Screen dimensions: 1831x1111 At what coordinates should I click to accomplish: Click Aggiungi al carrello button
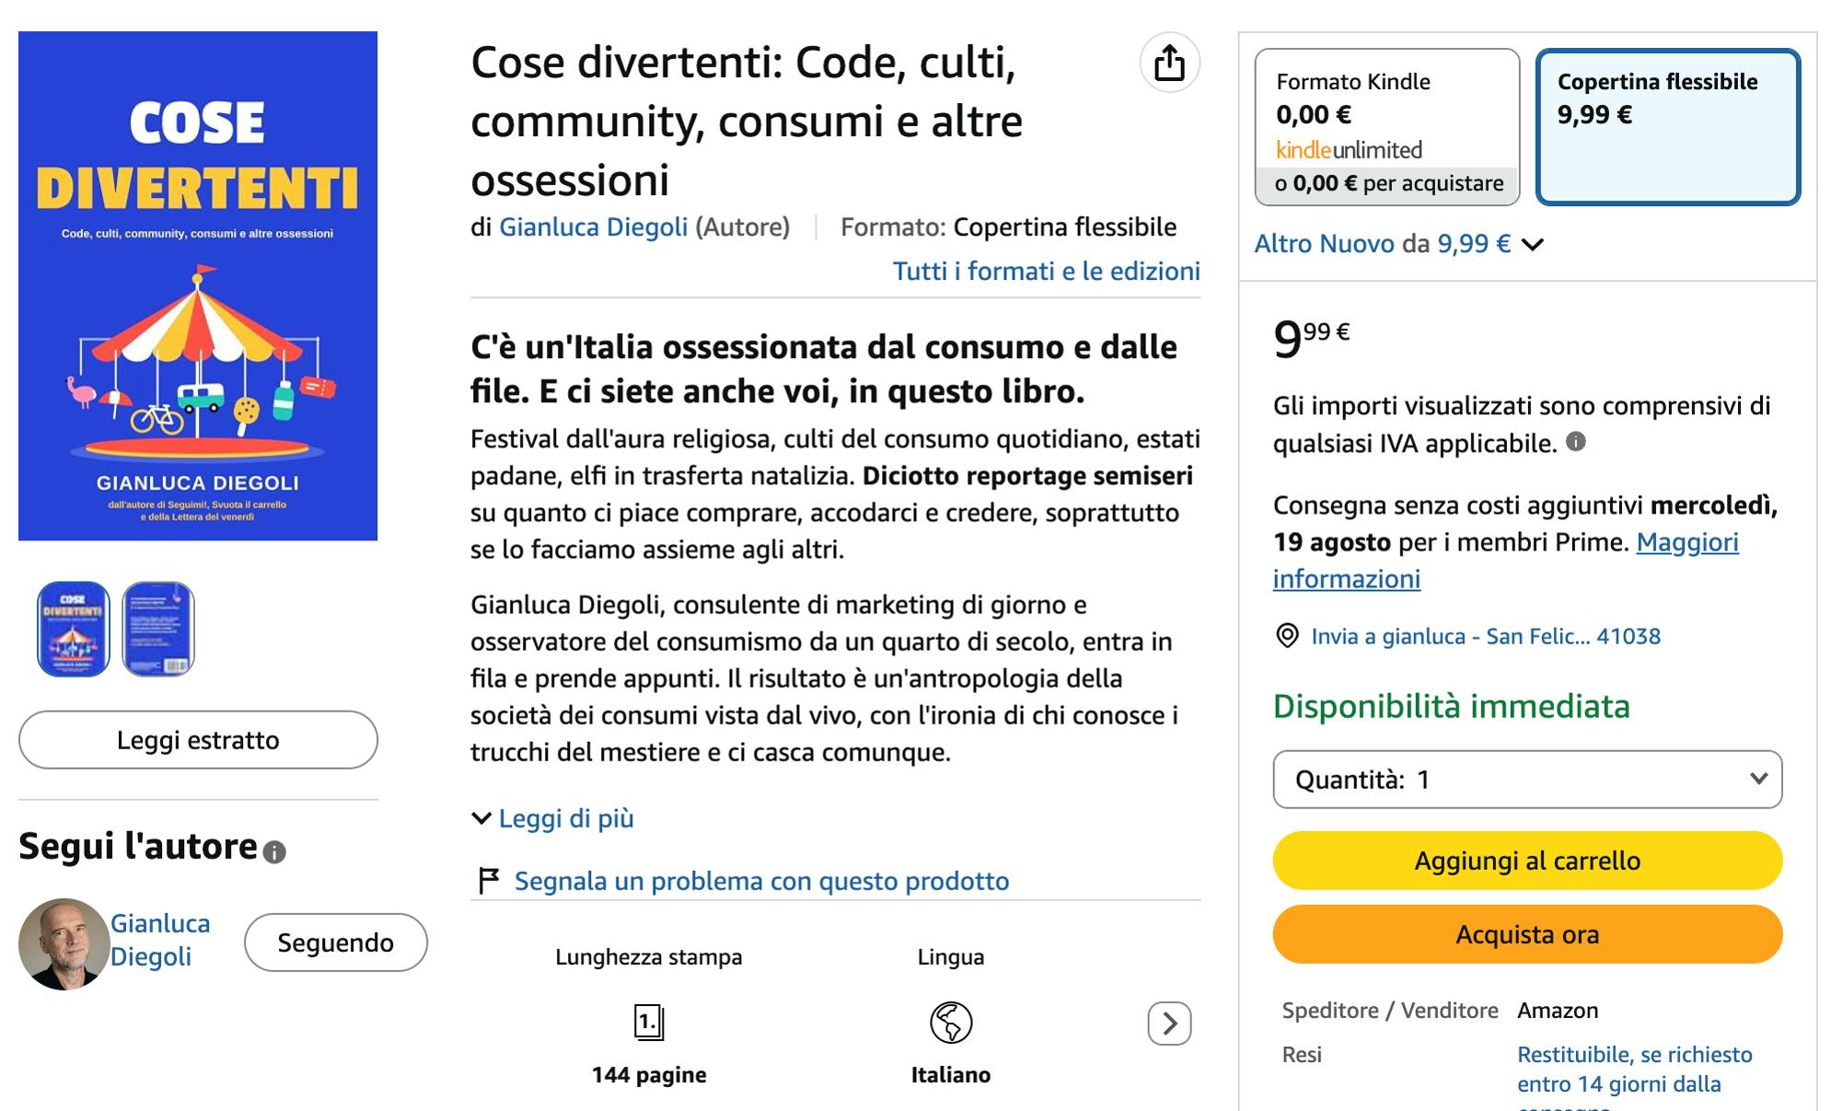click(x=1527, y=861)
